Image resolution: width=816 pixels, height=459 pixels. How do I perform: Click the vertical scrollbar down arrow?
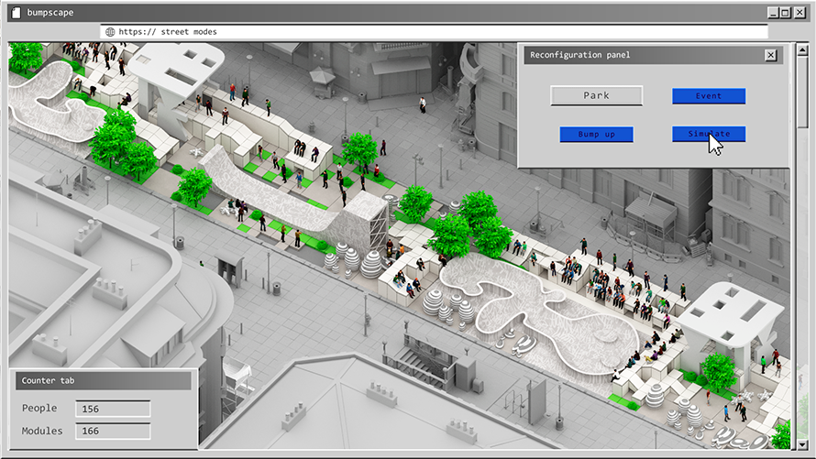coord(803,444)
